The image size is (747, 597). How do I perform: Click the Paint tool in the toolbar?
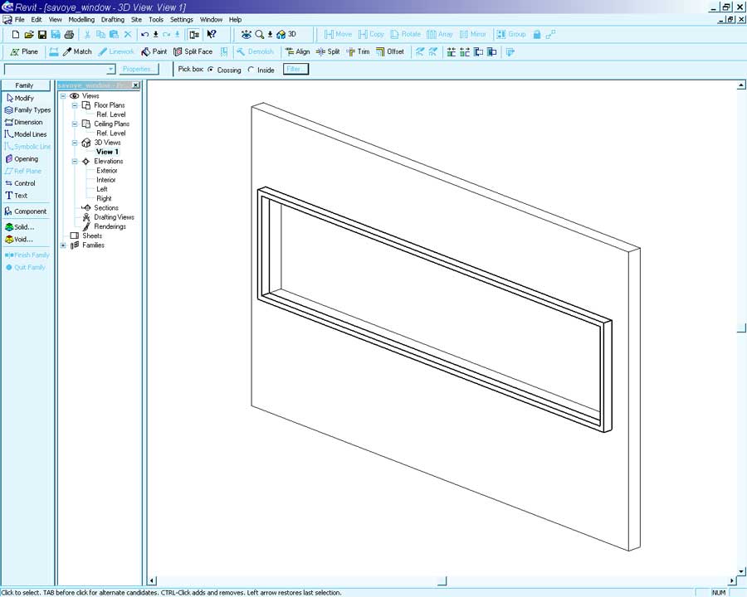click(x=154, y=51)
